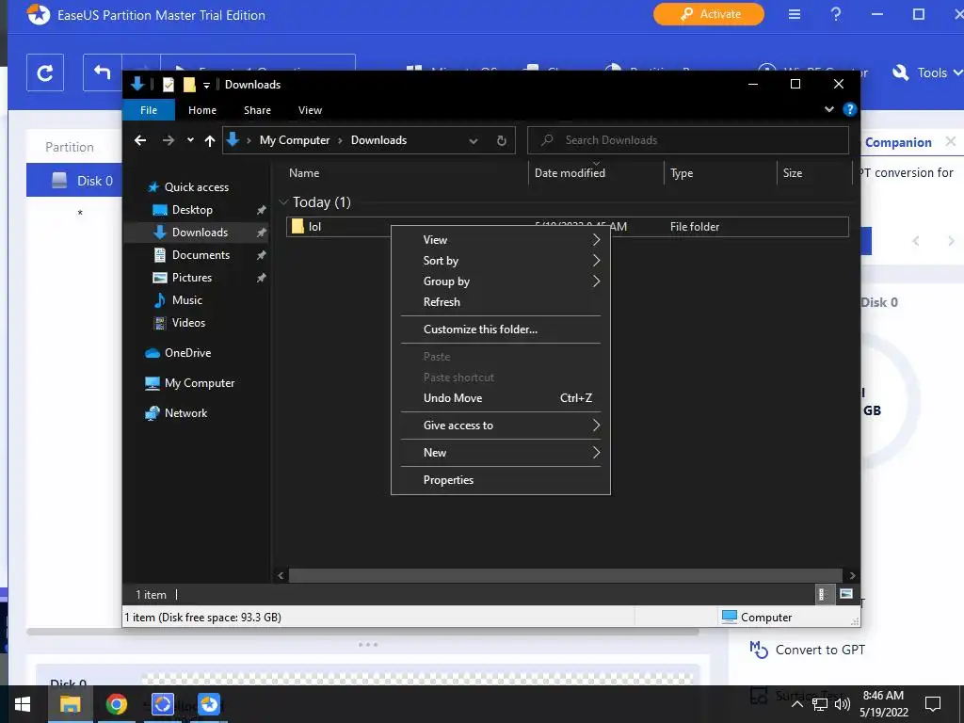Unpin Documents using its pin icon
Viewport: 964px width, 723px height.
(x=262, y=254)
